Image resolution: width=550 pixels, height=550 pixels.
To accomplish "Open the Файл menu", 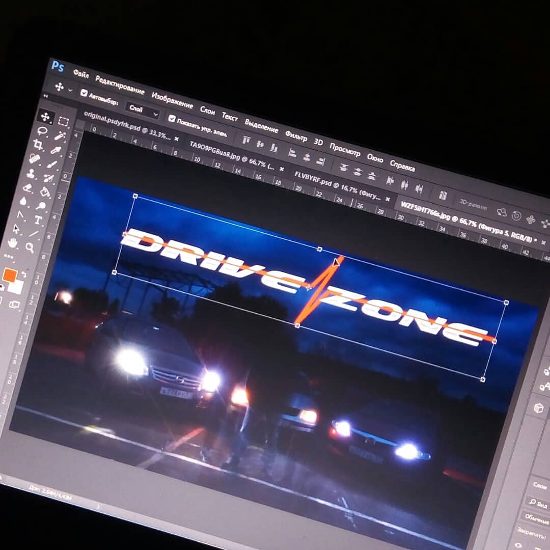I will [81, 74].
